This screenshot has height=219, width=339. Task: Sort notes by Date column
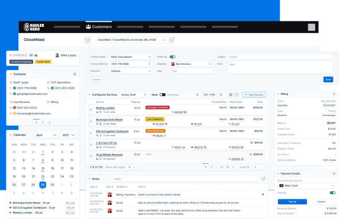tap(94, 187)
